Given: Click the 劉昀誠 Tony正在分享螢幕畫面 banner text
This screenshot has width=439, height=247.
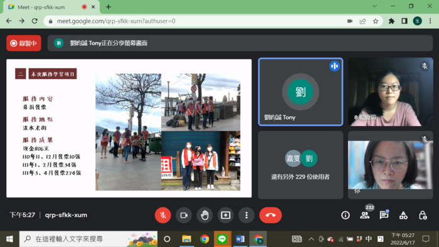Looking at the screenshot, I should (108, 43).
